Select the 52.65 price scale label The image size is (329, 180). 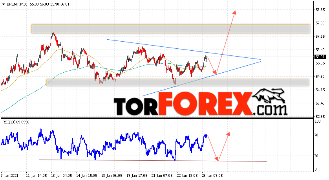(x=320, y=116)
